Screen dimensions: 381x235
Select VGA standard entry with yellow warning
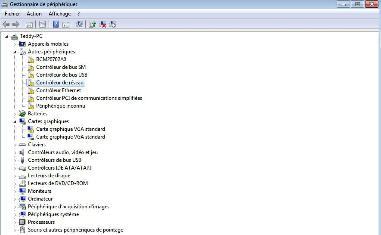click(71, 129)
